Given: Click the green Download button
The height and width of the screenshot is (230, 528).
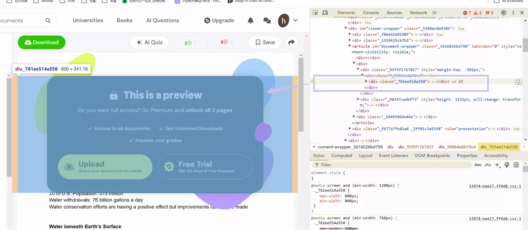Looking at the screenshot, I should [42, 42].
